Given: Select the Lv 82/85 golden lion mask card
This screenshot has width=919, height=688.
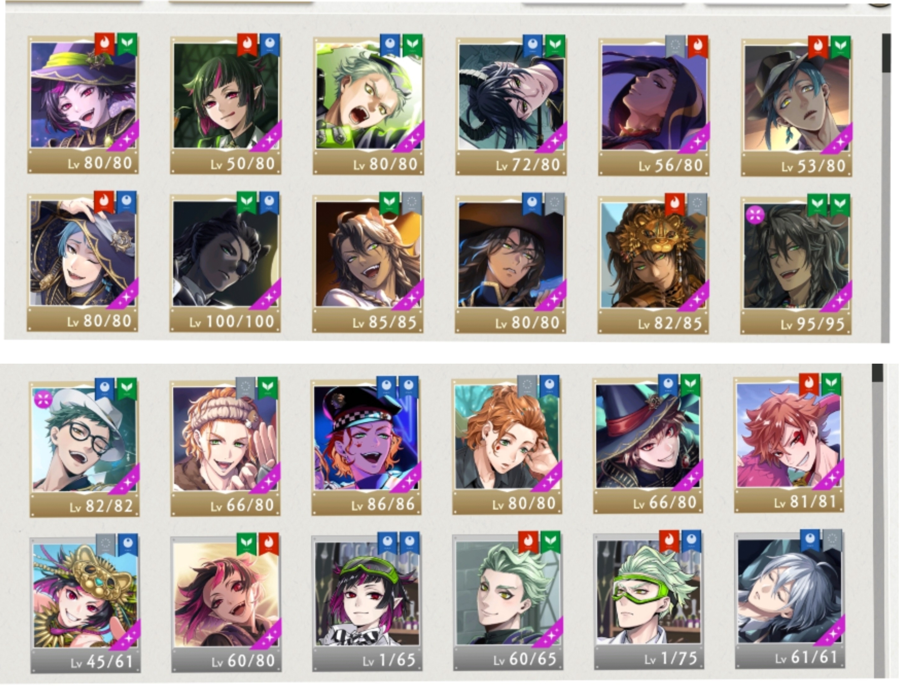Looking at the screenshot, I should point(654,264).
